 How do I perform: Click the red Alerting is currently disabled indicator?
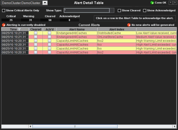coord(4,25)
